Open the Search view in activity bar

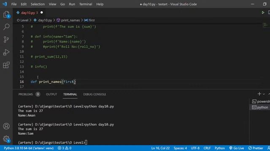6,27
